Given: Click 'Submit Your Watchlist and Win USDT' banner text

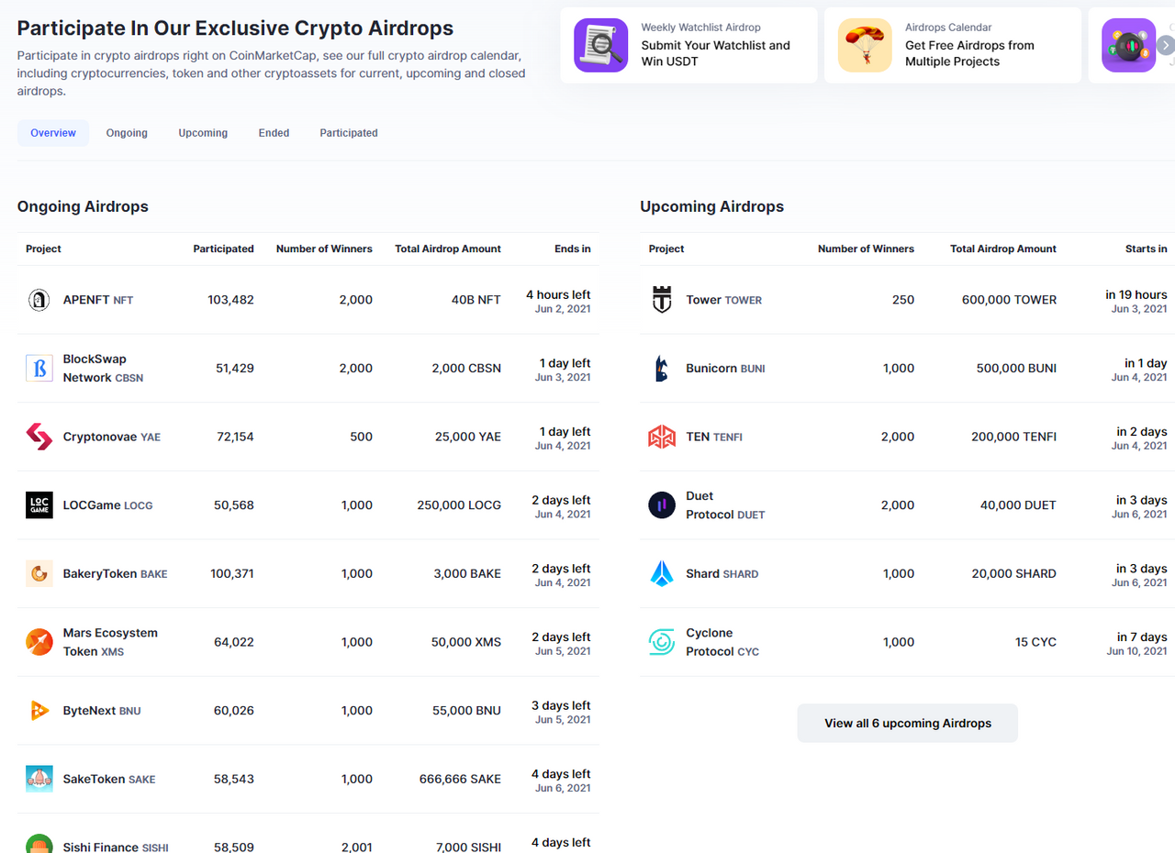Looking at the screenshot, I should (716, 53).
